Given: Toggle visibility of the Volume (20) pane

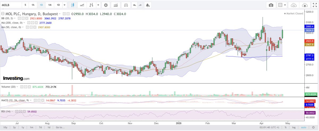Looking at the screenshot, I should pyautogui.click(x=22, y=87).
